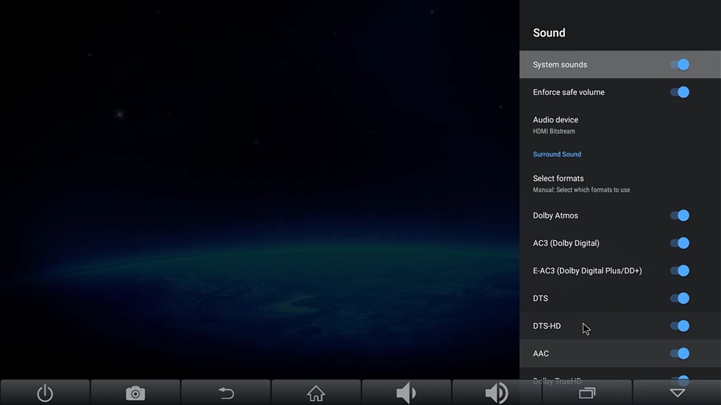This screenshot has width=721, height=405.
Task: Click the Dolby Atmos row label
Action: click(x=555, y=215)
